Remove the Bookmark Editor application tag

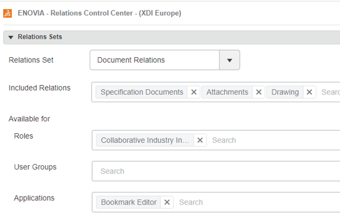point(167,202)
